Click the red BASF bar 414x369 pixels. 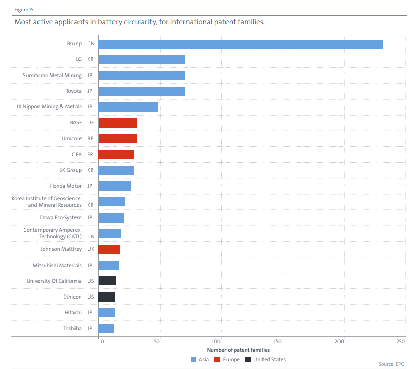[x=118, y=123]
